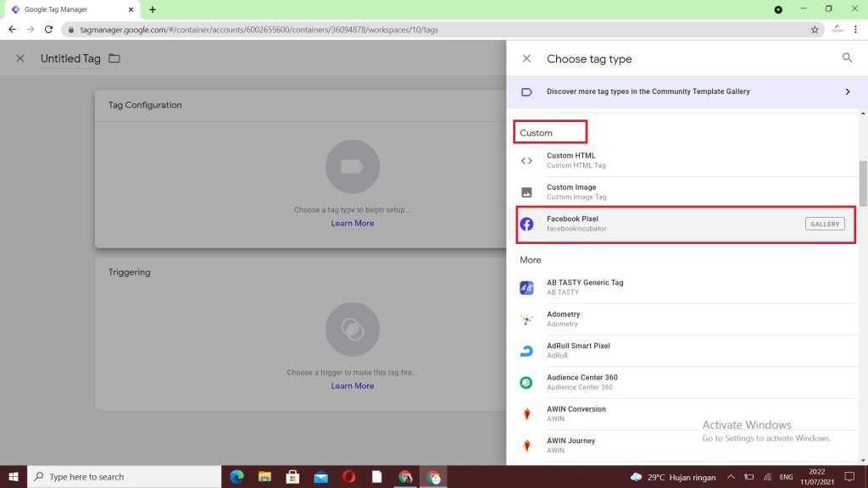The height and width of the screenshot is (488, 868).
Task: Select the AWIN Conversion tag icon
Action: [526, 413]
